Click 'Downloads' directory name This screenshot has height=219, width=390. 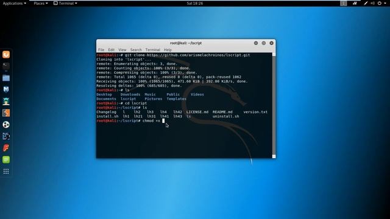click(130, 94)
